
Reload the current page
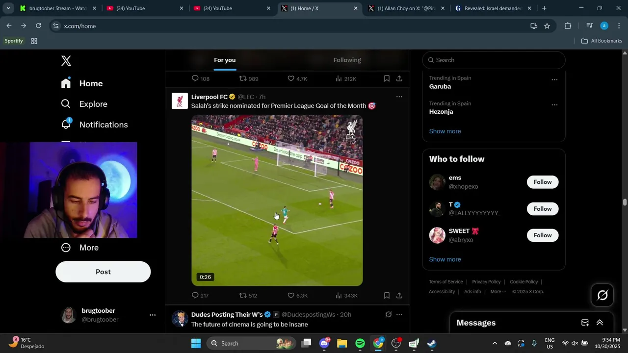point(38,26)
